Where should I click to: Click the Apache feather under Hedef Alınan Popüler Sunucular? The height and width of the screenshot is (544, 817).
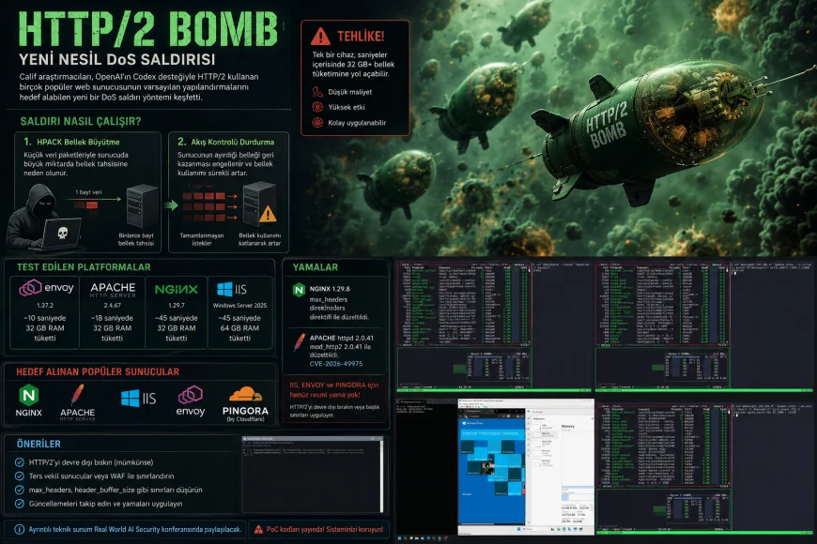pos(77,401)
